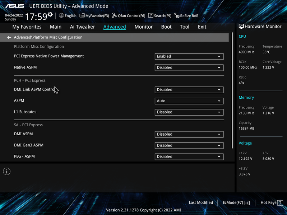287x215 pixels.
Task: Select the English language globe icon
Action: click(61, 15)
